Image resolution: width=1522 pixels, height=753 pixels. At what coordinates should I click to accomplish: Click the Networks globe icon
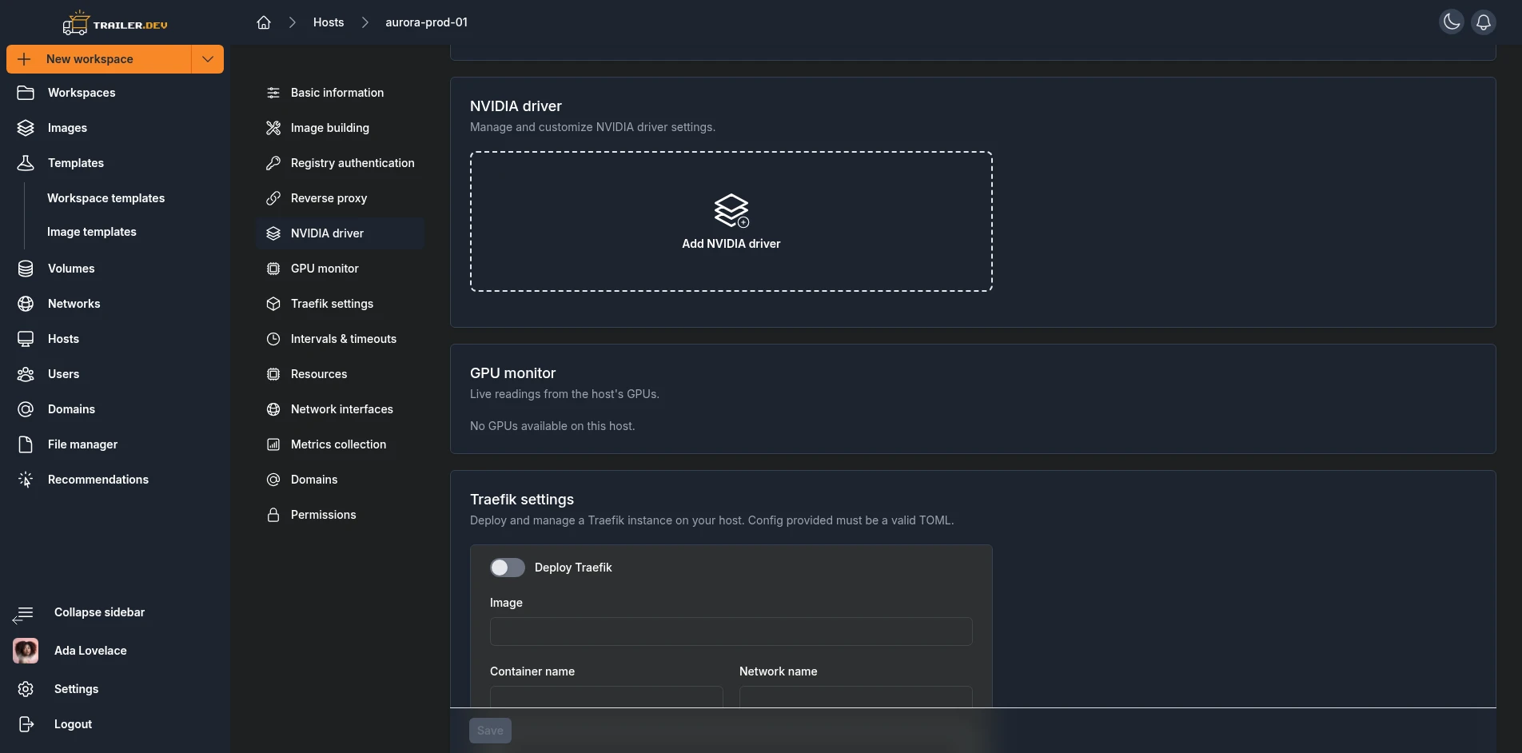pyautogui.click(x=26, y=304)
